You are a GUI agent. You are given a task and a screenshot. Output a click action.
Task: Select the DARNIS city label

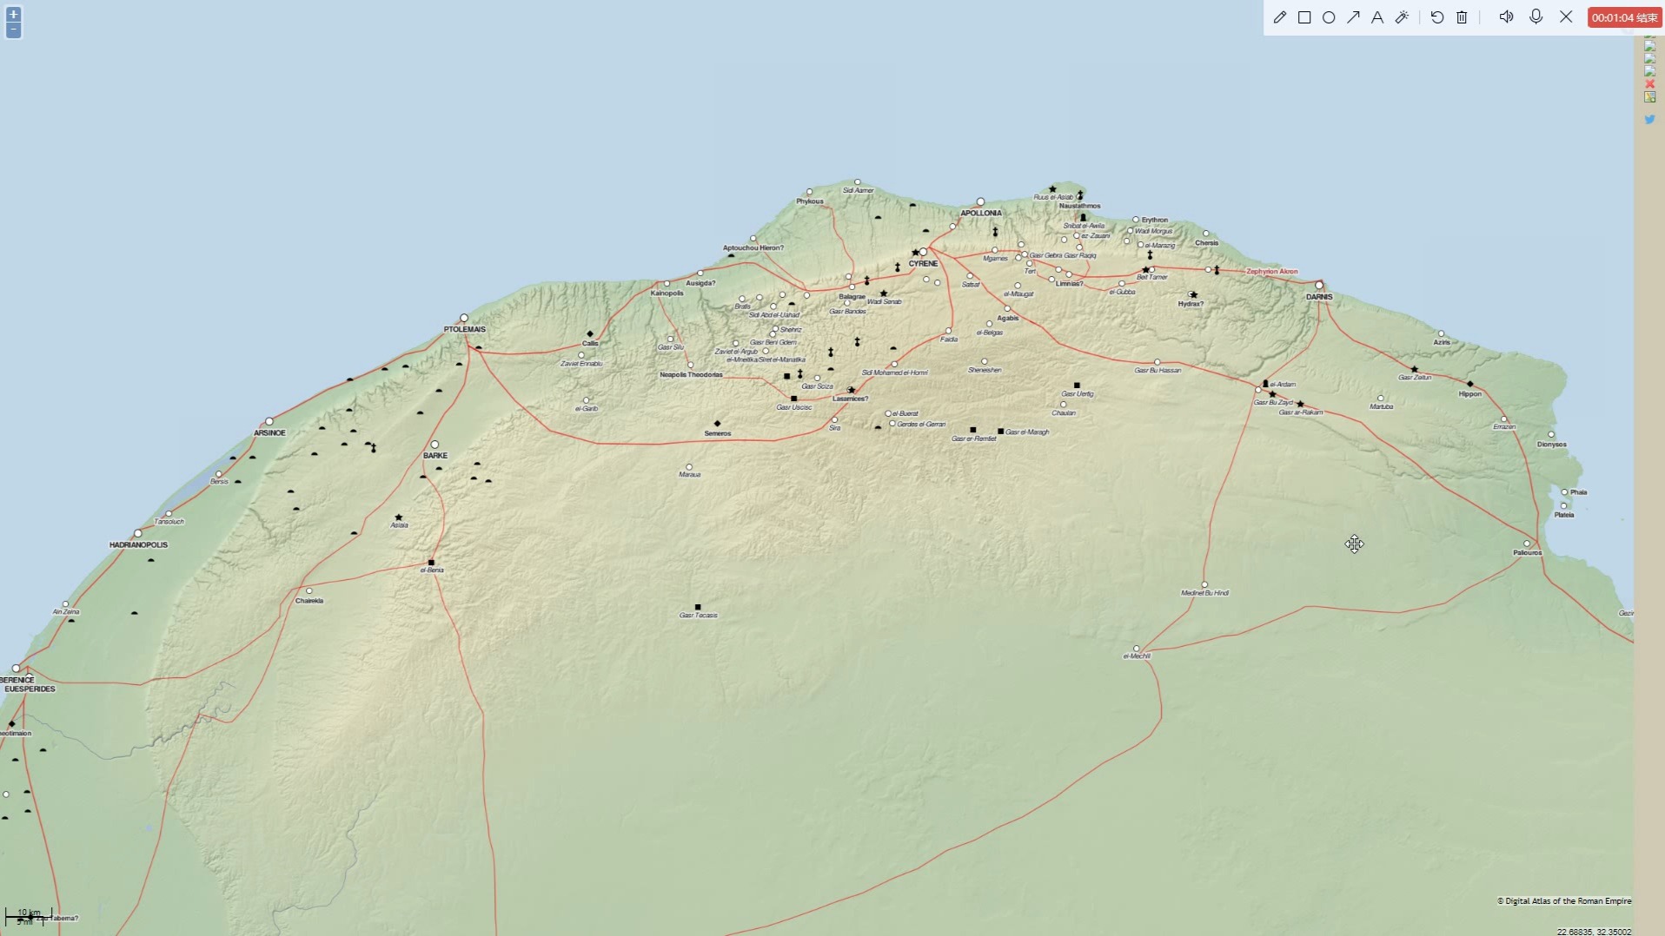coord(1319,297)
